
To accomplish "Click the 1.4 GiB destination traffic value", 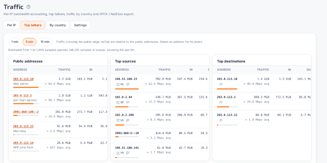I will pos(263,79).
